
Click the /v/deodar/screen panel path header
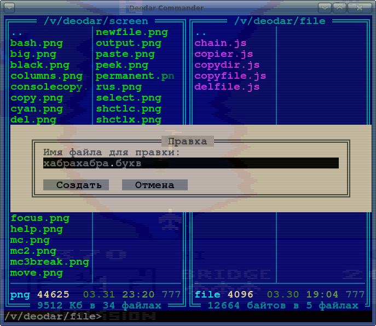tap(96, 21)
